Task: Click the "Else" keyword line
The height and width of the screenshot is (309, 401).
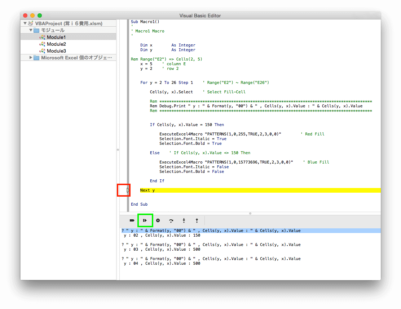Action: click(154, 153)
